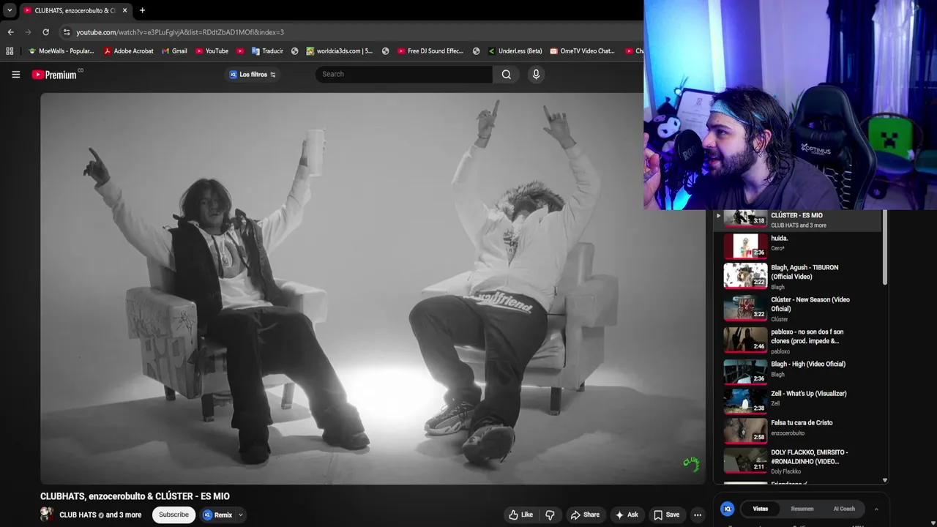
Task: Play Blagh, Agush - TIBURON playlist item
Action: (798, 277)
